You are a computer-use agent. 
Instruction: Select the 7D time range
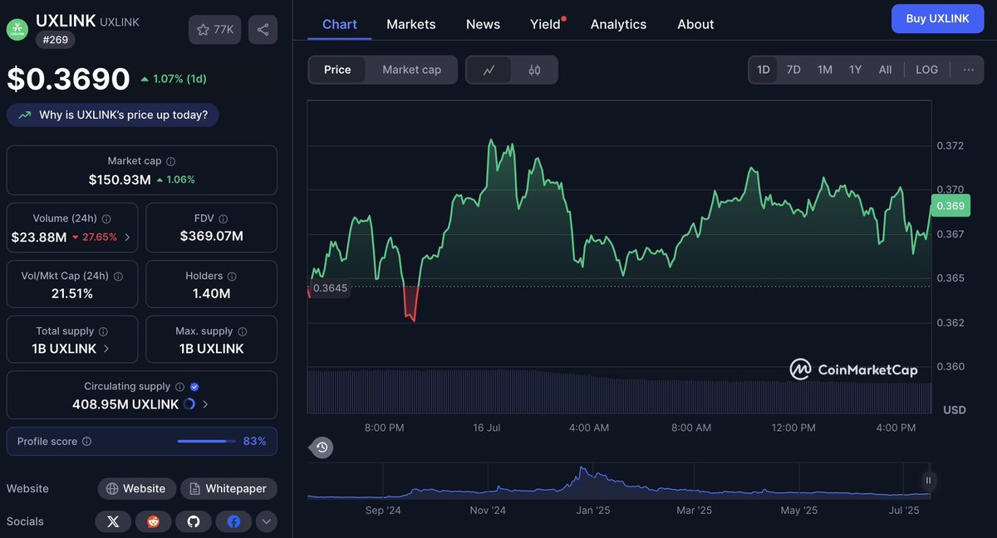[793, 70]
